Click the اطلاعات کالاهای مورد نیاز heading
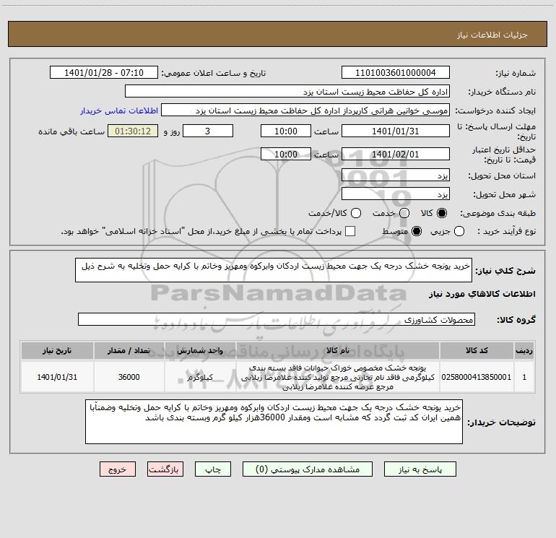The height and width of the screenshot is (538, 556). [482, 294]
